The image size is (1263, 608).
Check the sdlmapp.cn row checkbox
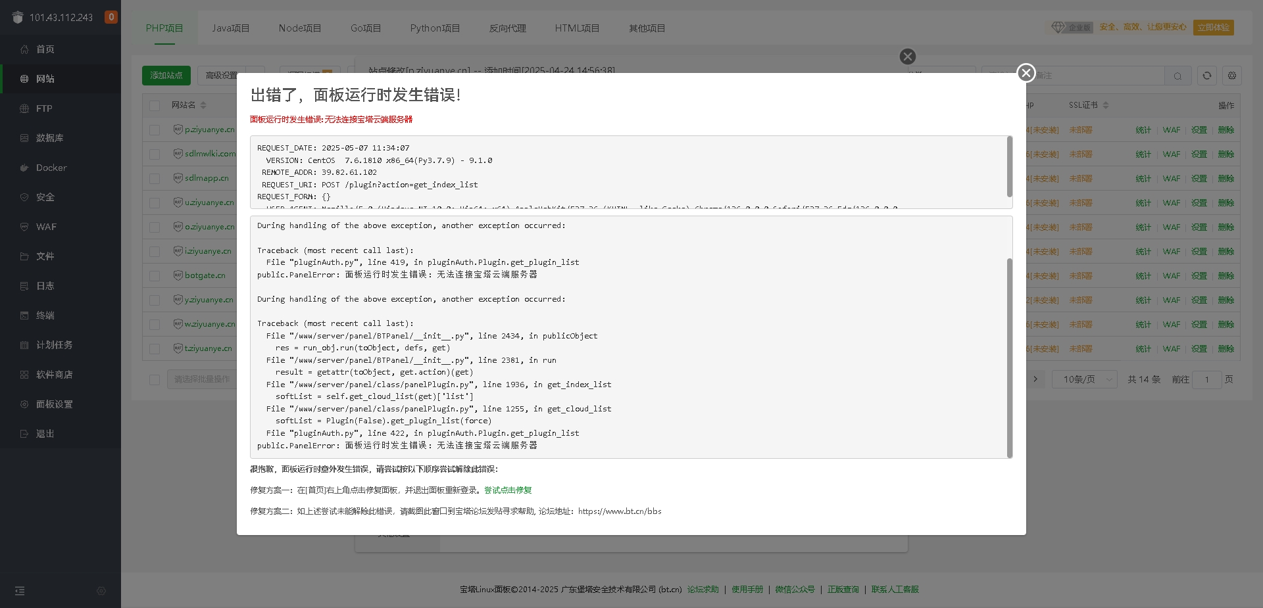(155, 179)
